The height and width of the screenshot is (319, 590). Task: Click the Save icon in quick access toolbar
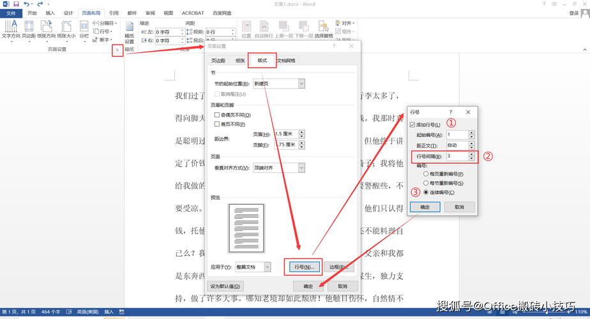[16, 4]
